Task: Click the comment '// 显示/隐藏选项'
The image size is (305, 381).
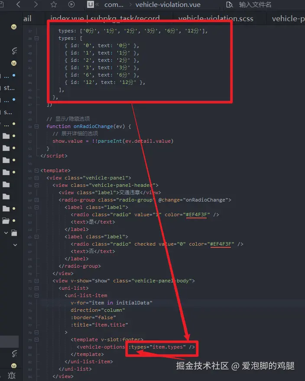Action: [68, 119]
